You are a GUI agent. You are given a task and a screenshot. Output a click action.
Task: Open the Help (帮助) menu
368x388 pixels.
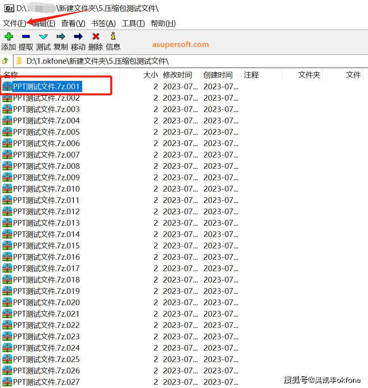(x=163, y=24)
